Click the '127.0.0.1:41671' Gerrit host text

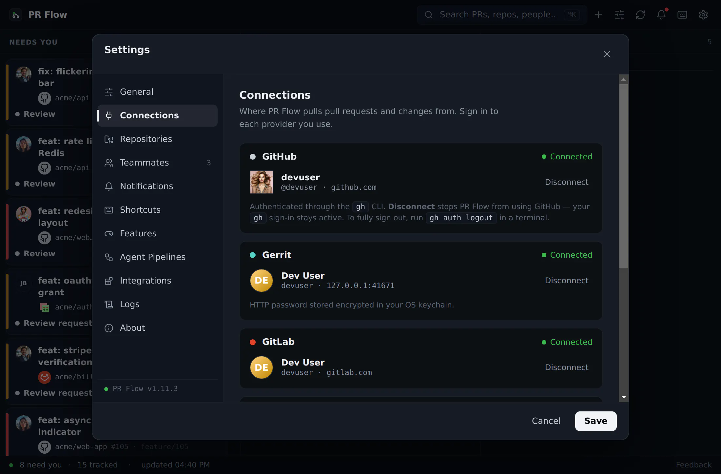click(360, 286)
